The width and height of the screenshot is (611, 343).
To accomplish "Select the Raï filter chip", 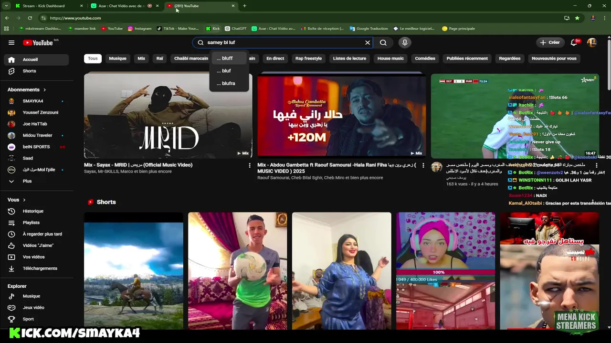I will (160, 58).
